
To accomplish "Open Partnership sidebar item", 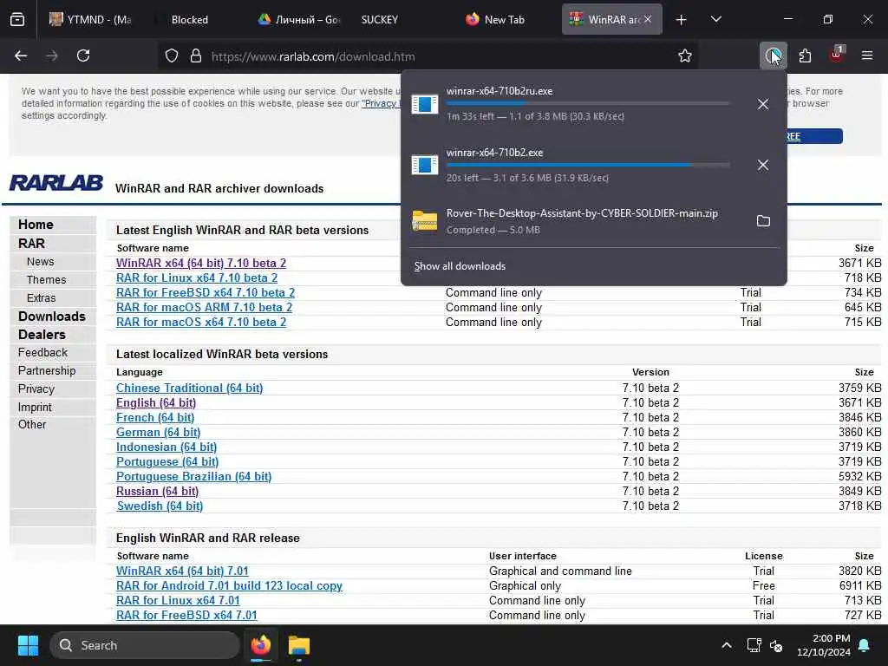I will (x=47, y=371).
